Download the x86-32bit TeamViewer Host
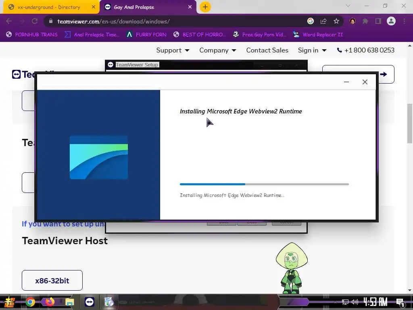Image resolution: width=413 pixels, height=310 pixels. coord(52,280)
